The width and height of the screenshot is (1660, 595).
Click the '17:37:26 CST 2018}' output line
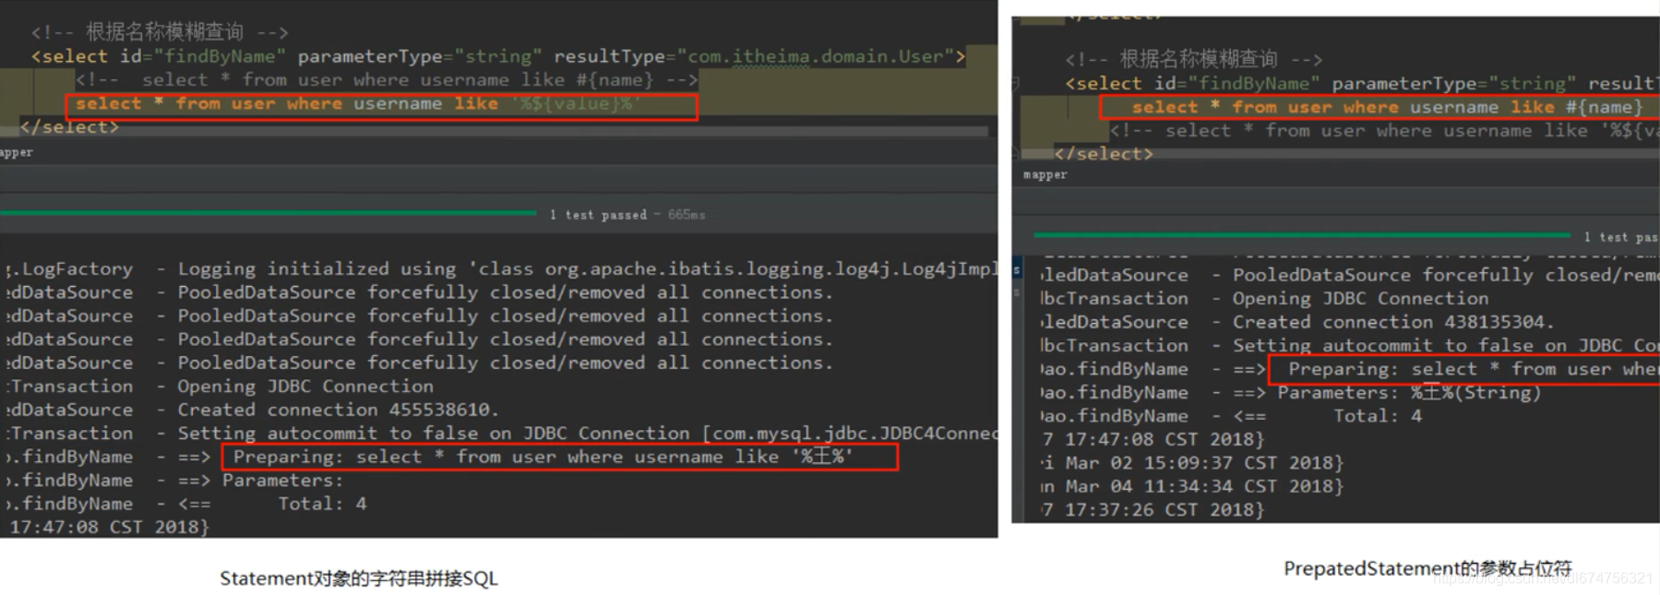(1152, 510)
